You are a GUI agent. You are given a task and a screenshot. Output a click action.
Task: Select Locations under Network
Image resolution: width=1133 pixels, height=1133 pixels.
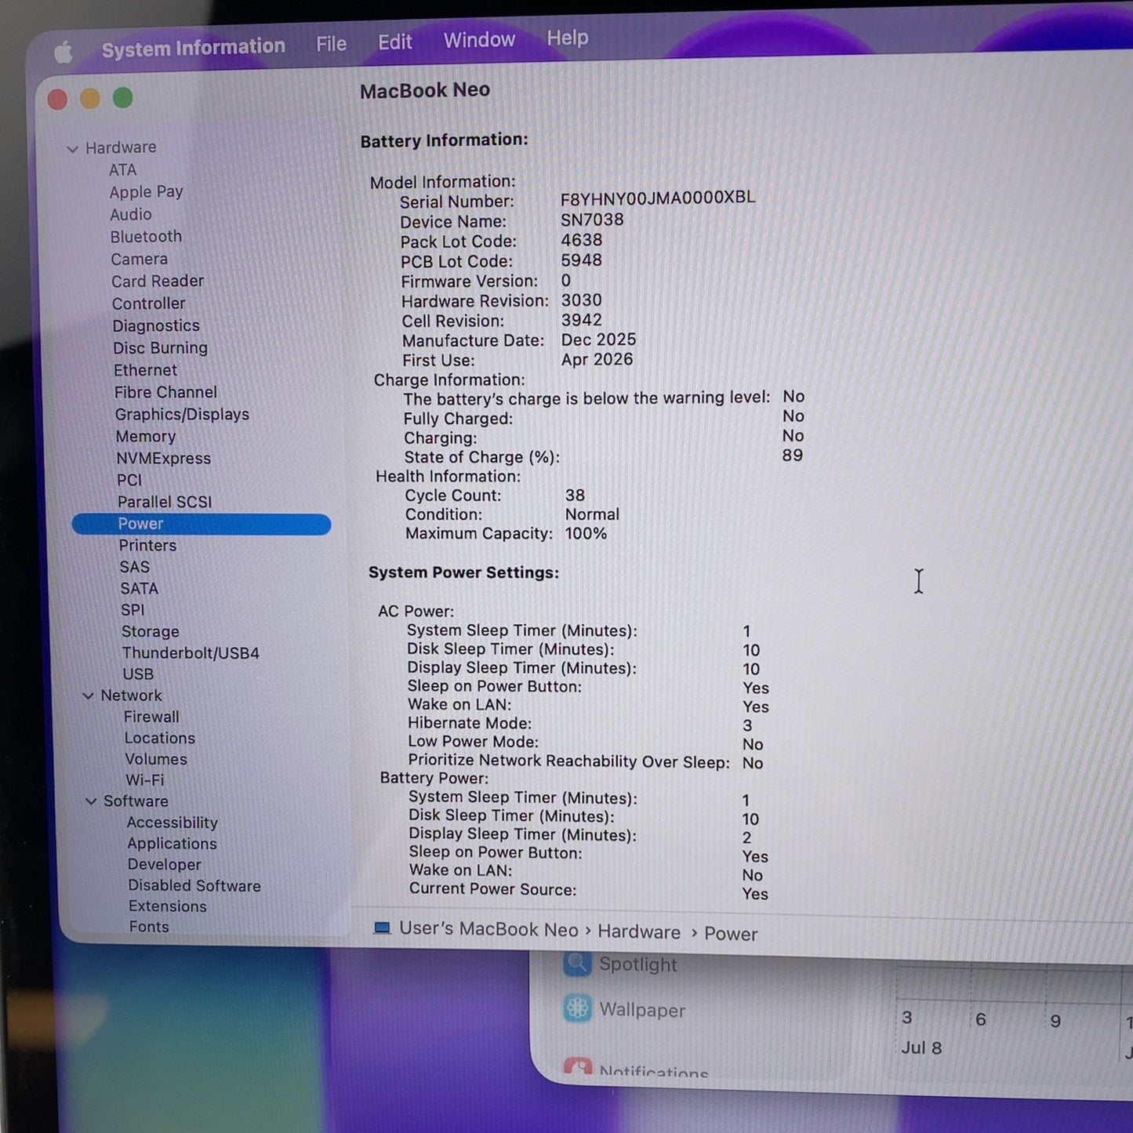160,738
